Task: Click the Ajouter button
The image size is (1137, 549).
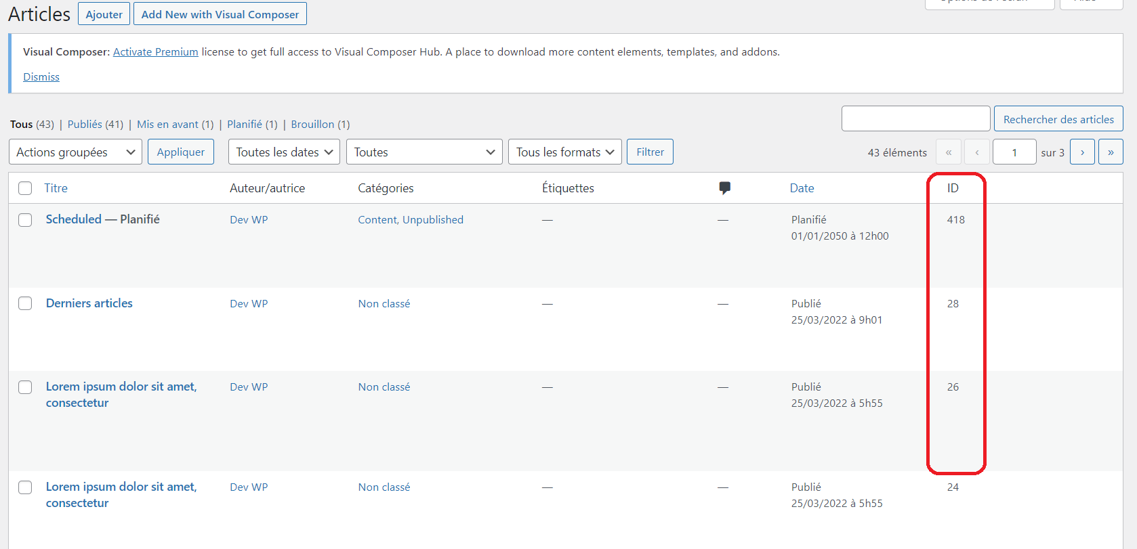Action: point(104,14)
